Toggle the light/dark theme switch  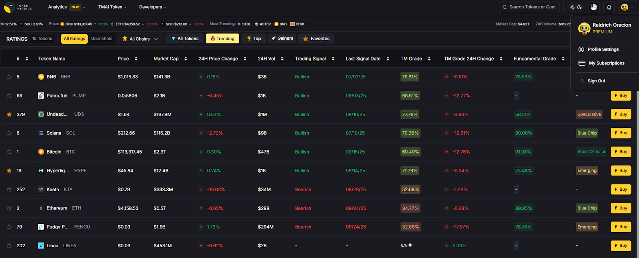pyautogui.click(x=576, y=7)
